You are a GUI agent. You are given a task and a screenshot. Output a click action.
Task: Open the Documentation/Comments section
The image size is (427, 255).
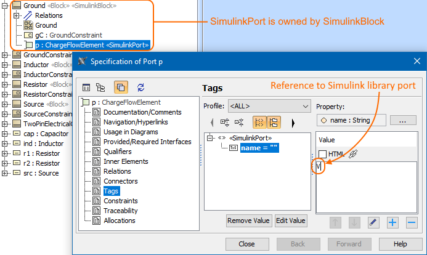coord(142,112)
